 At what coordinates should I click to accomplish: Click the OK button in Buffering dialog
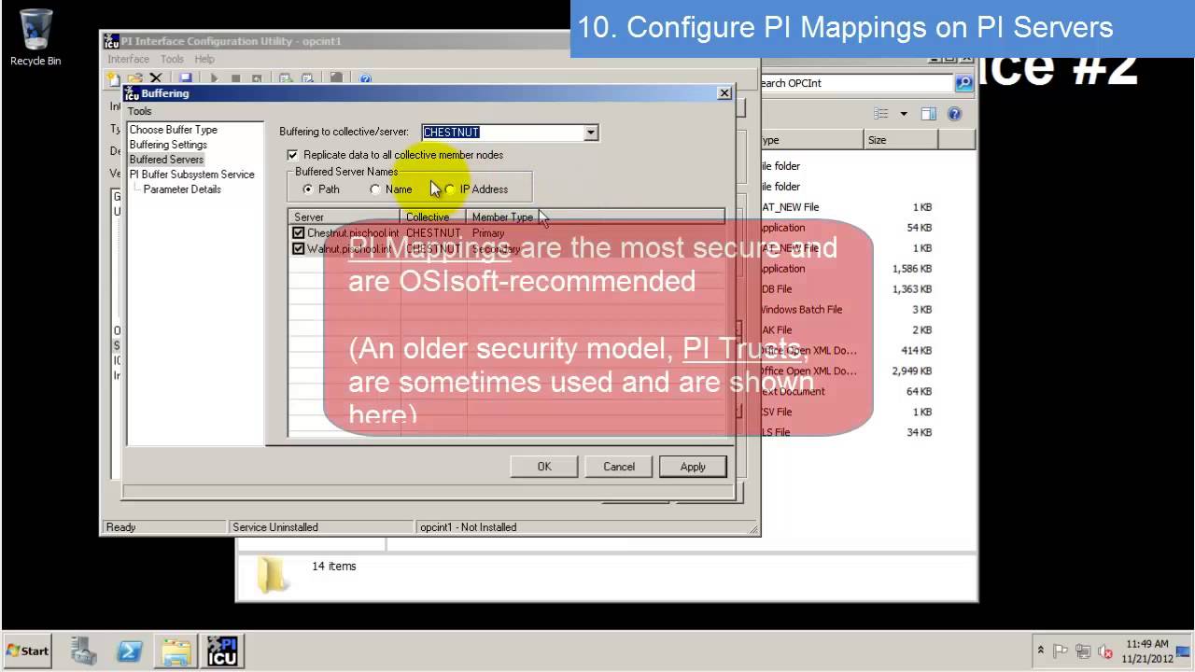[x=544, y=467]
